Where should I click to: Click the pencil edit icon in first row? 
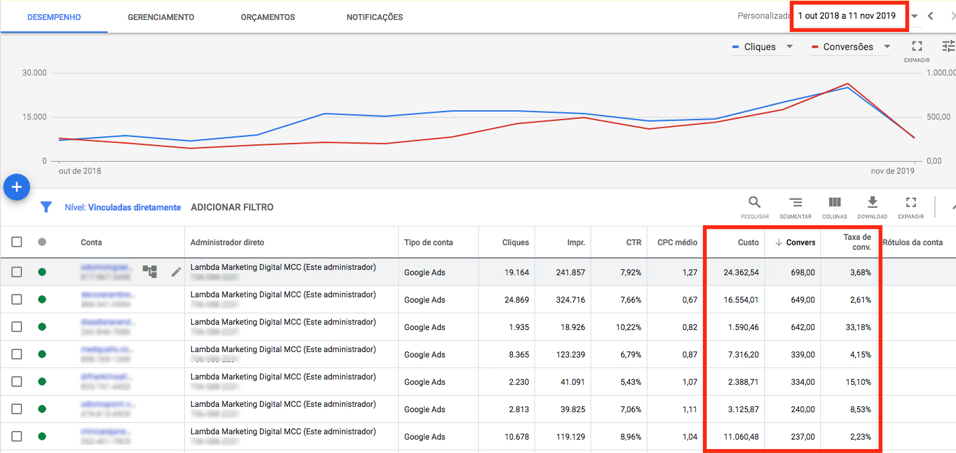(176, 272)
